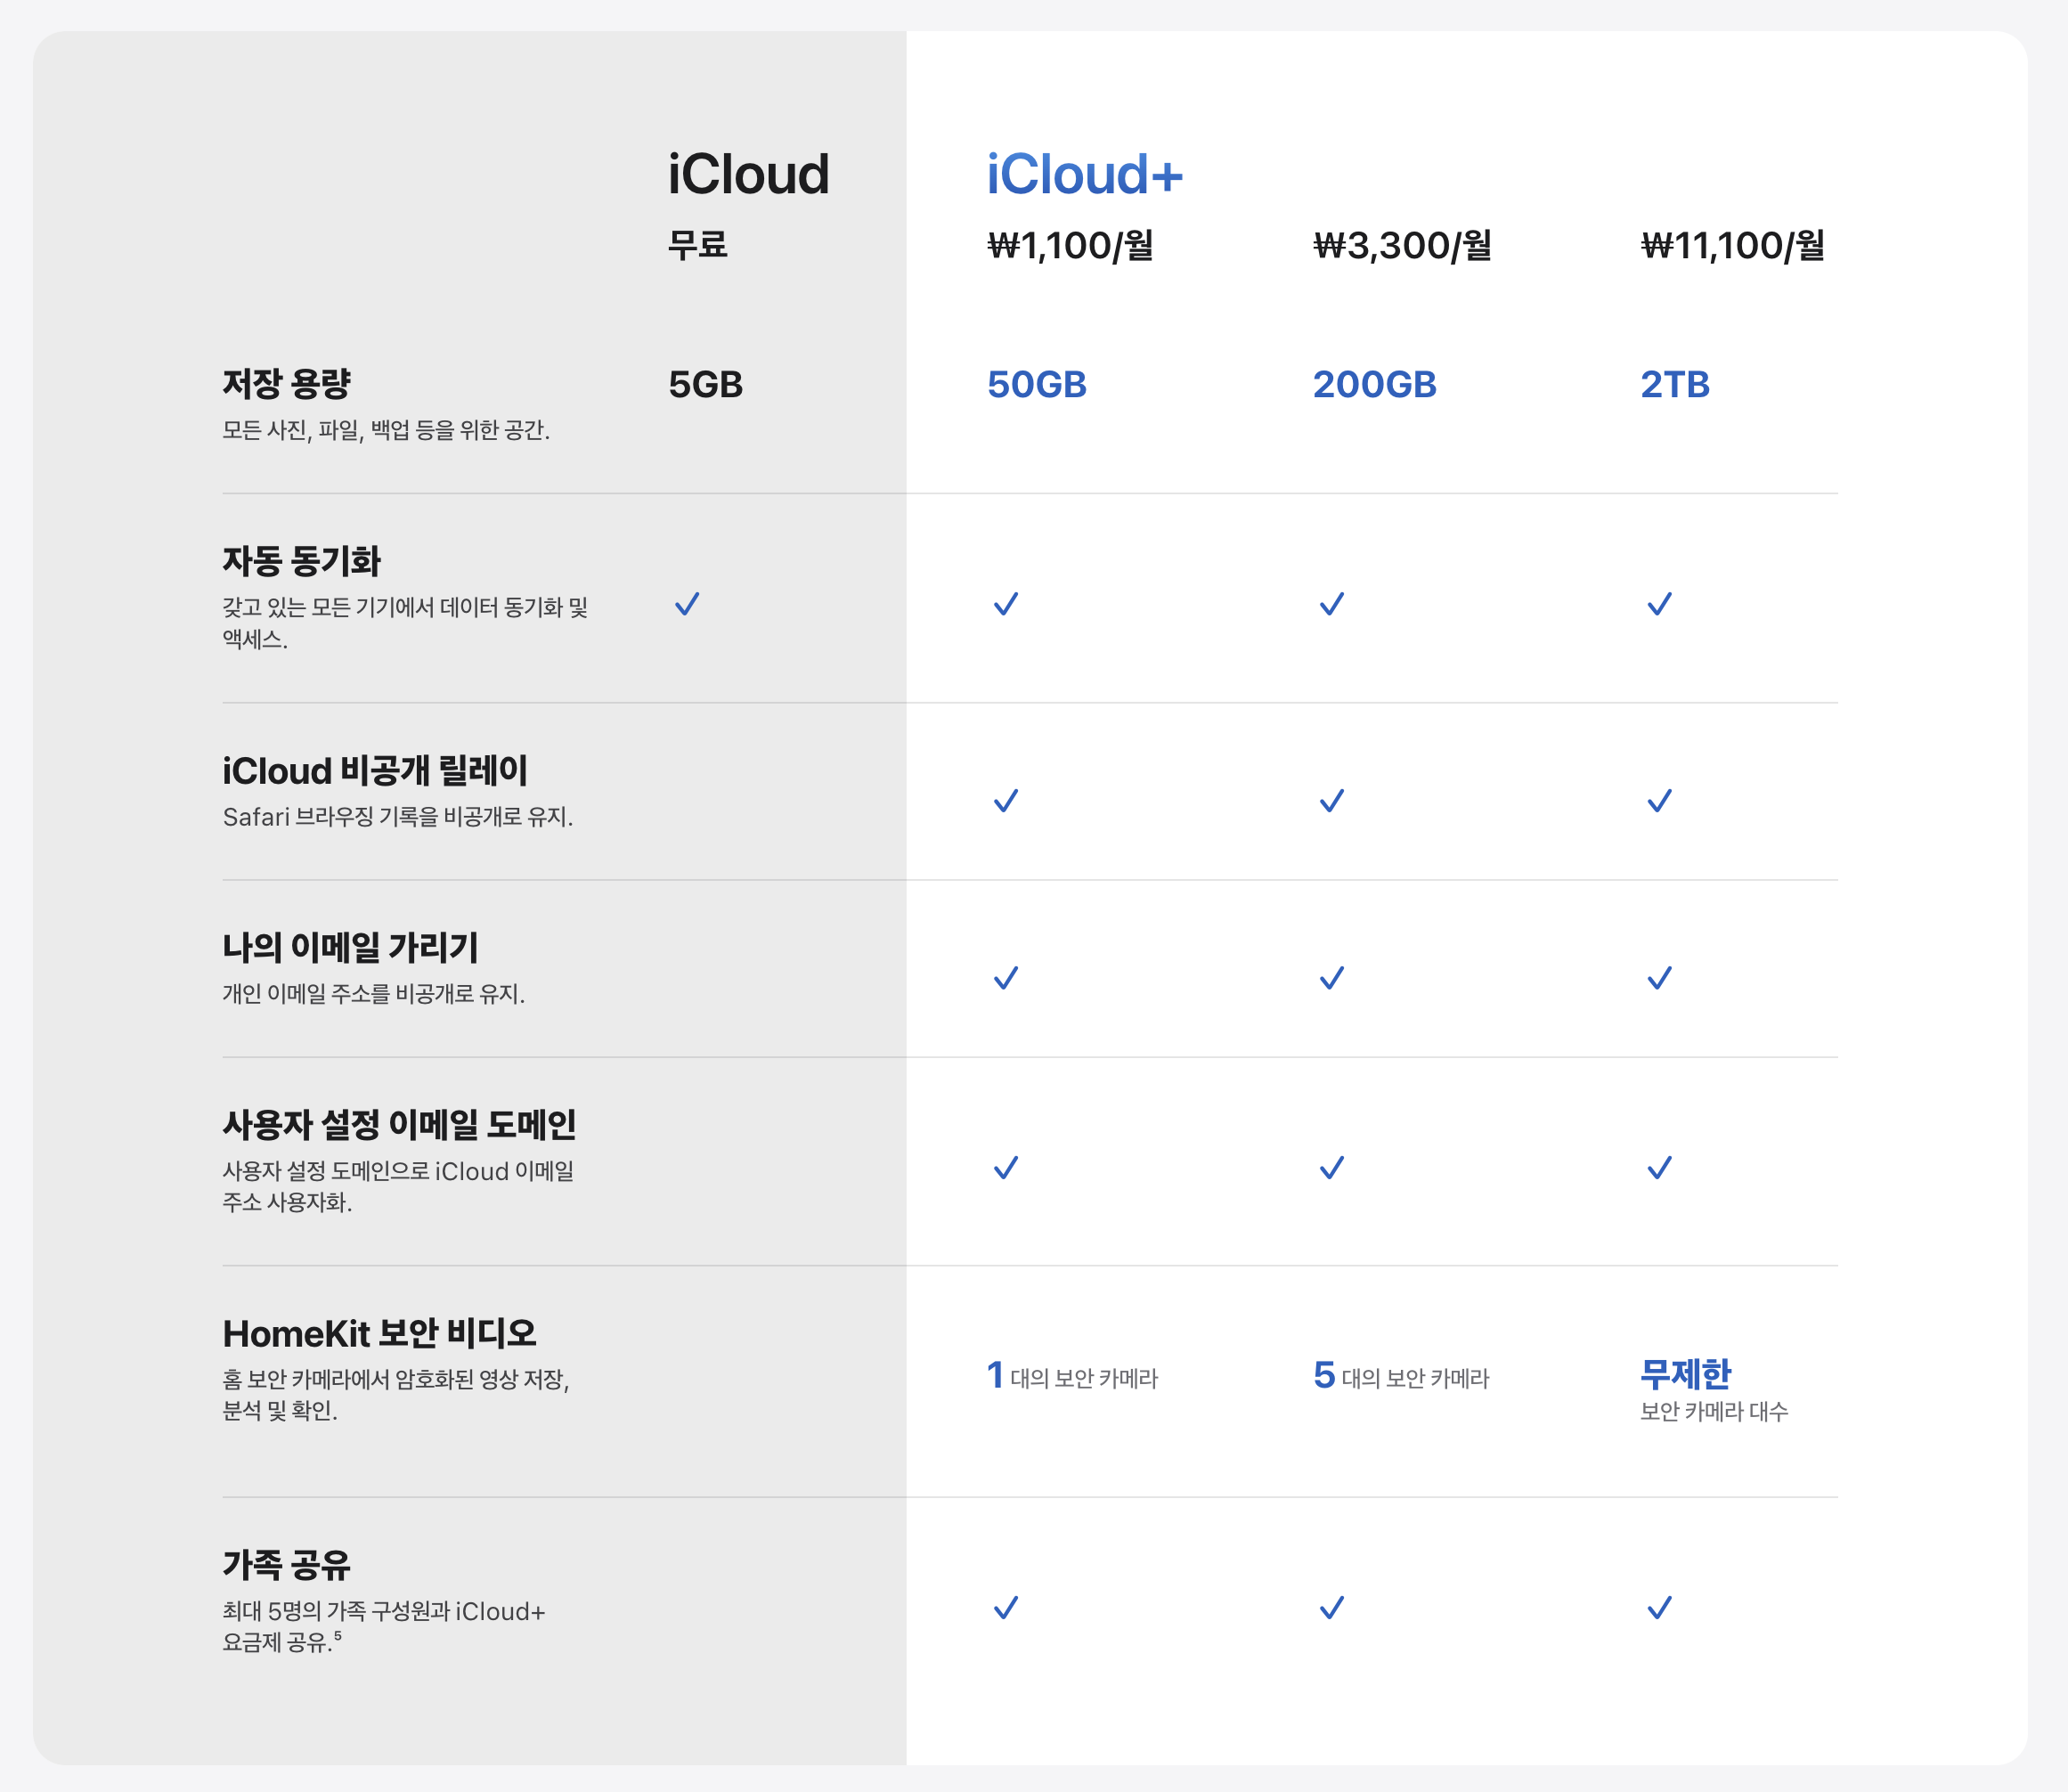Click the 가족 공유 checkmark in the 50GB column
This screenshot has height=1792, width=2068.
[1006, 1608]
